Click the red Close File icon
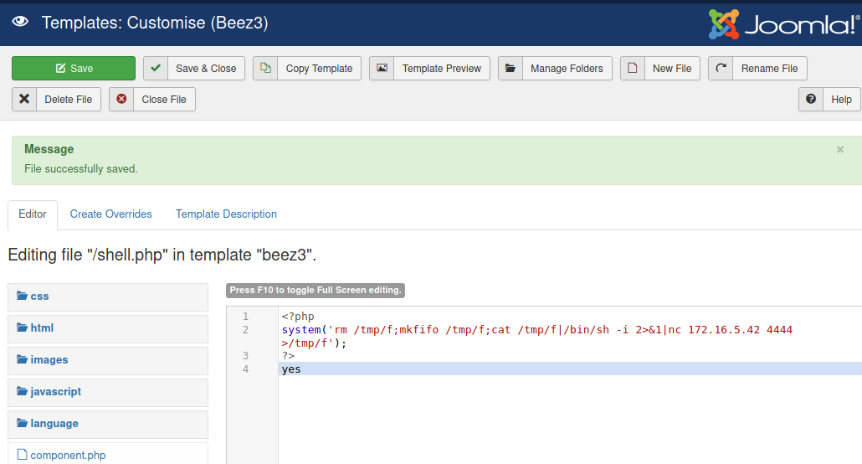The image size is (862, 464). point(121,99)
